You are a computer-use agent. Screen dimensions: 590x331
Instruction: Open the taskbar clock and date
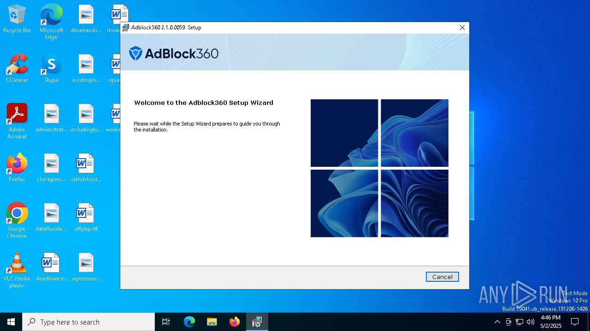[551, 322]
